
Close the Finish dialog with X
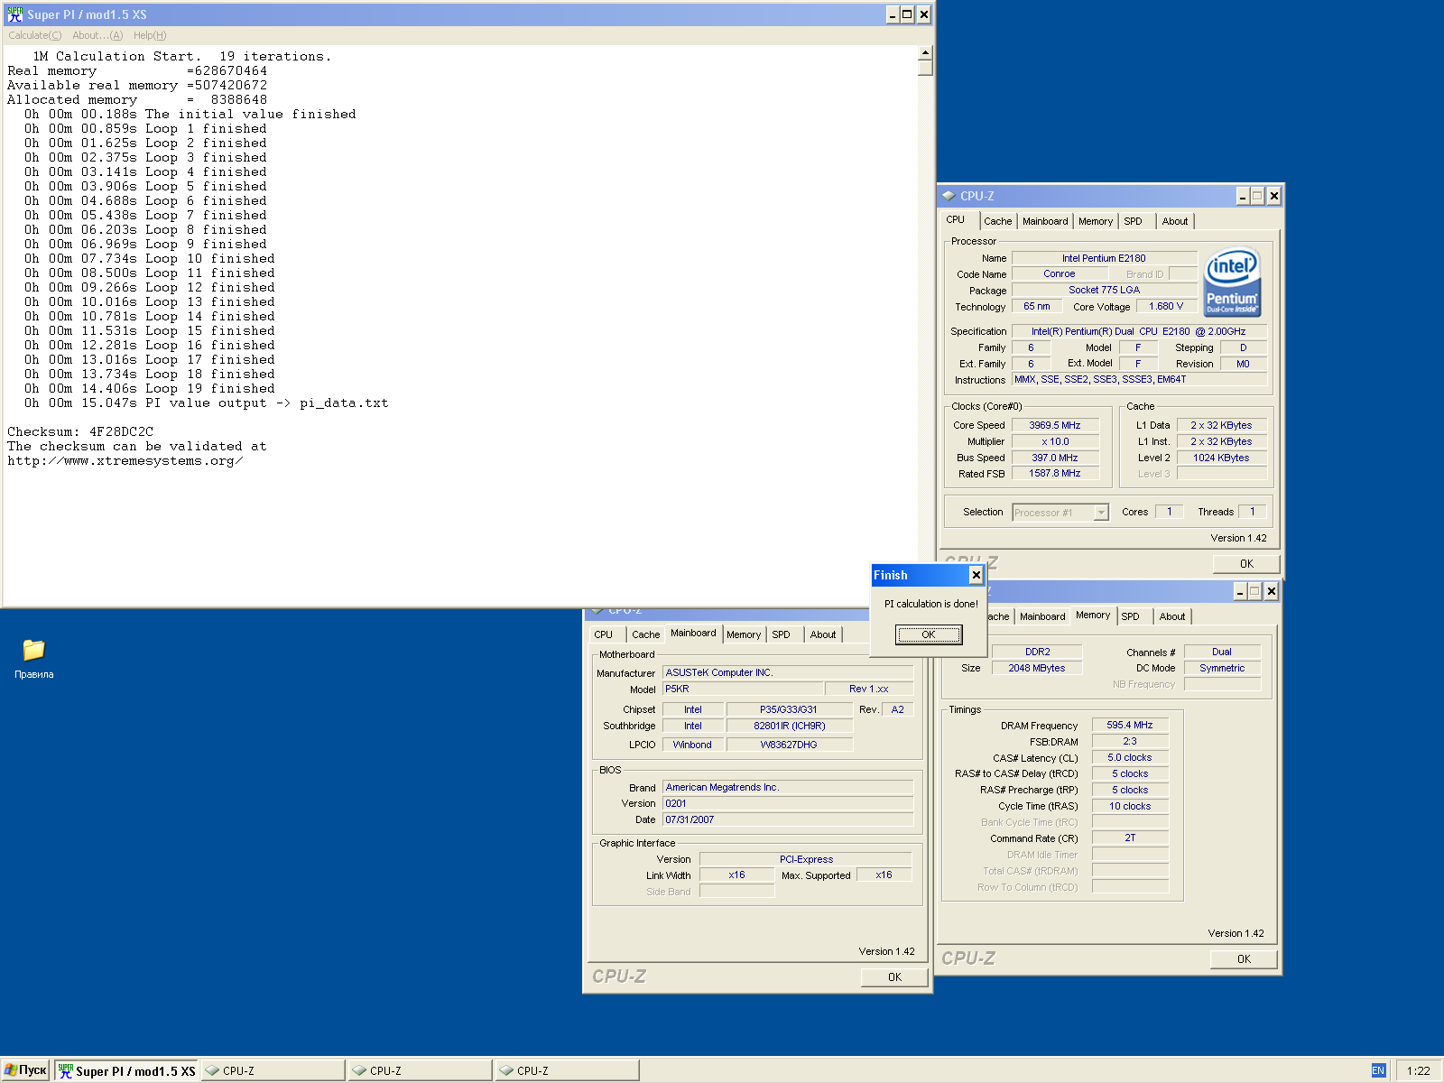pos(976,575)
